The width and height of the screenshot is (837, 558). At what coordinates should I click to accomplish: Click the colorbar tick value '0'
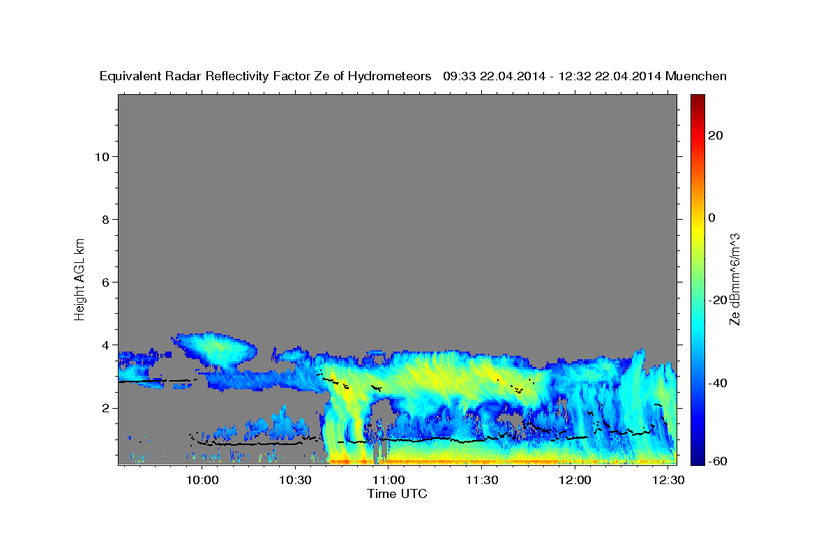[x=712, y=218]
